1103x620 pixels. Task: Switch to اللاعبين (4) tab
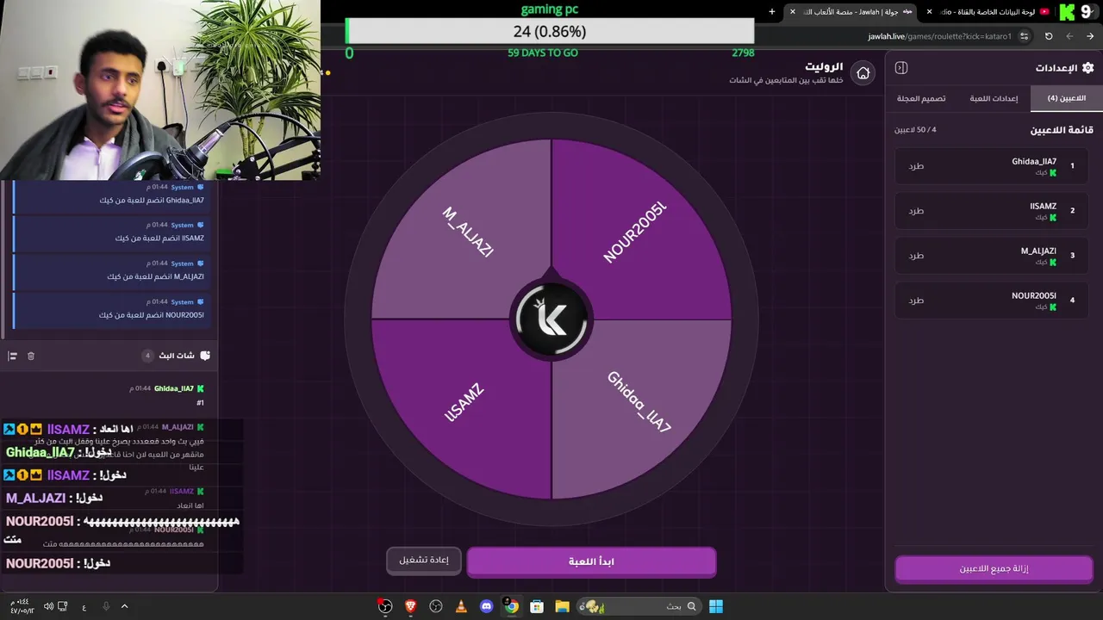[x=1066, y=98]
